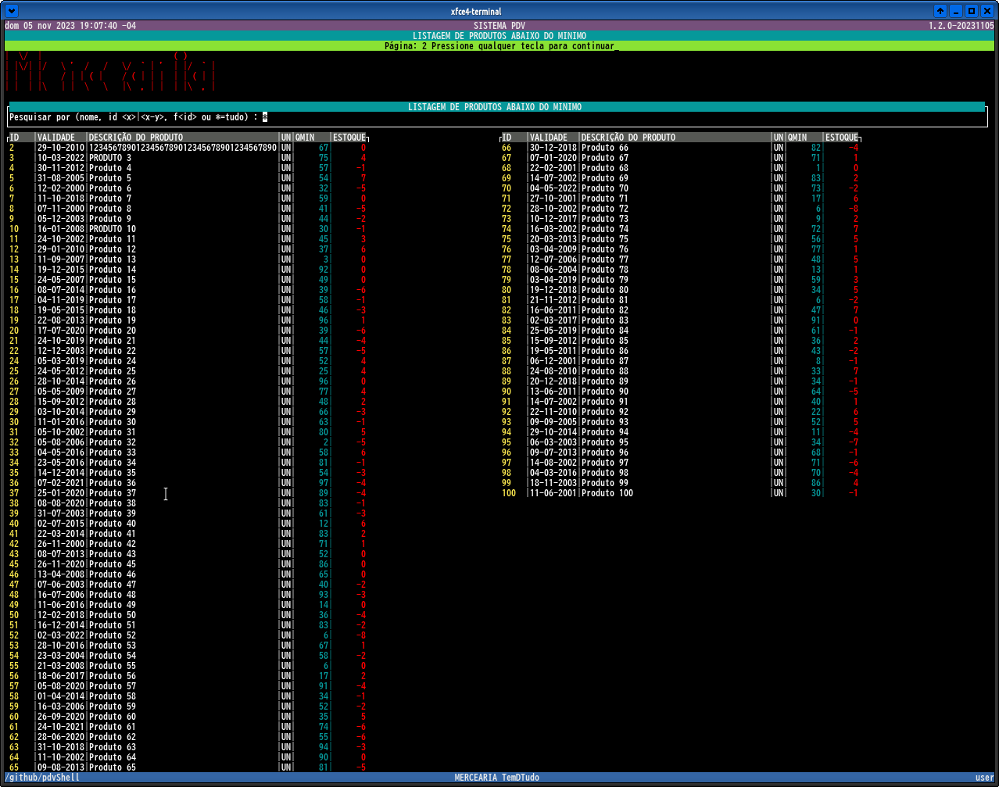
Task: Select the row 'Produto 97'
Action: (x=680, y=463)
